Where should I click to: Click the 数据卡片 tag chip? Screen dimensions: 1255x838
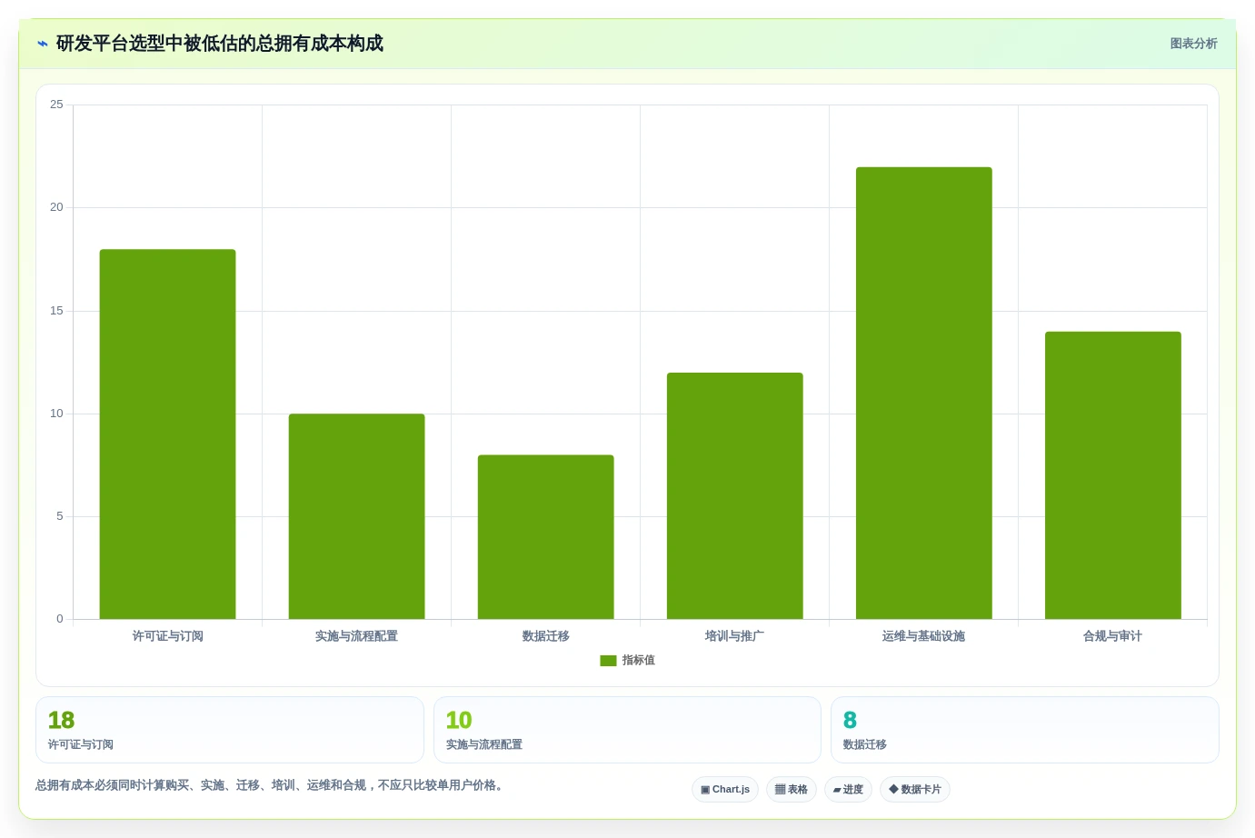[x=915, y=789]
